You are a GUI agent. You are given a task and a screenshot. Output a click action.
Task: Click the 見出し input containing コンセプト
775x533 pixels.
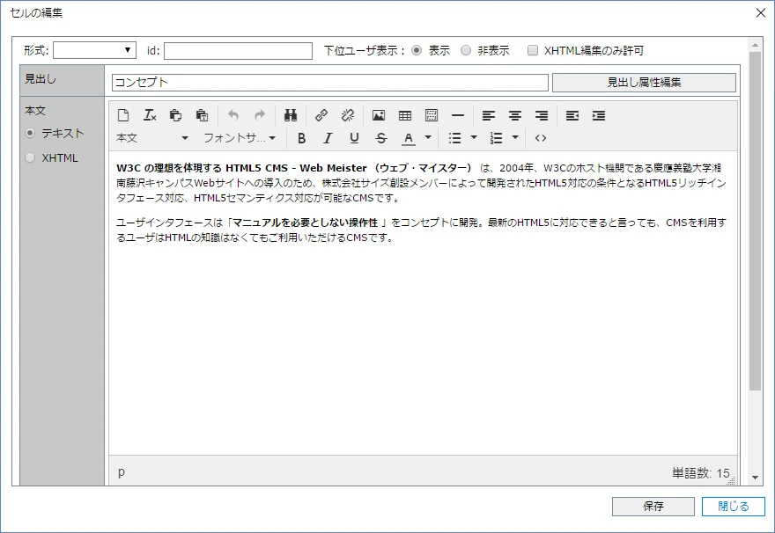click(x=330, y=83)
